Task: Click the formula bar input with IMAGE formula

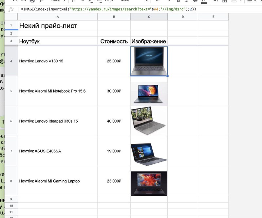Action: [x=140, y=9]
